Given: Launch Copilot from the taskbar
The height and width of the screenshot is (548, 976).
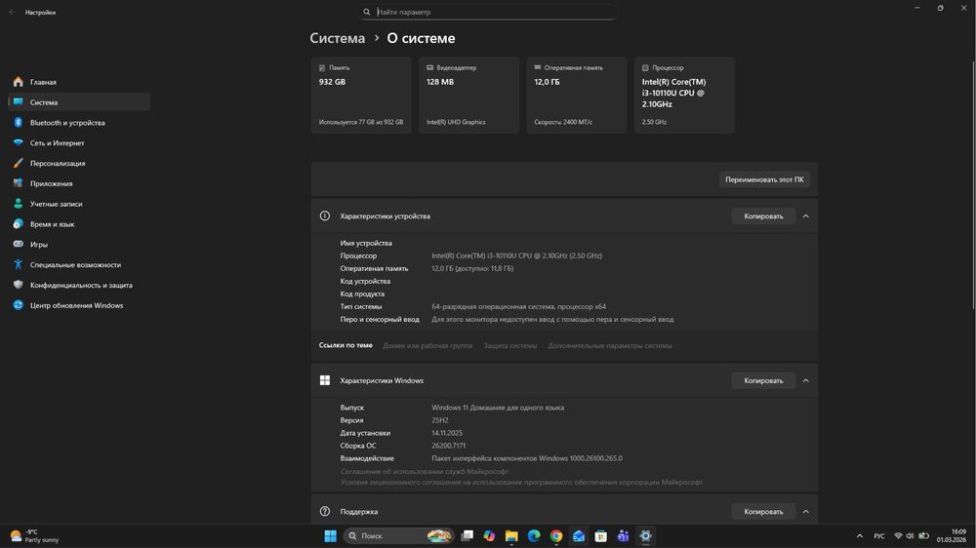Looking at the screenshot, I should coord(489,536).
